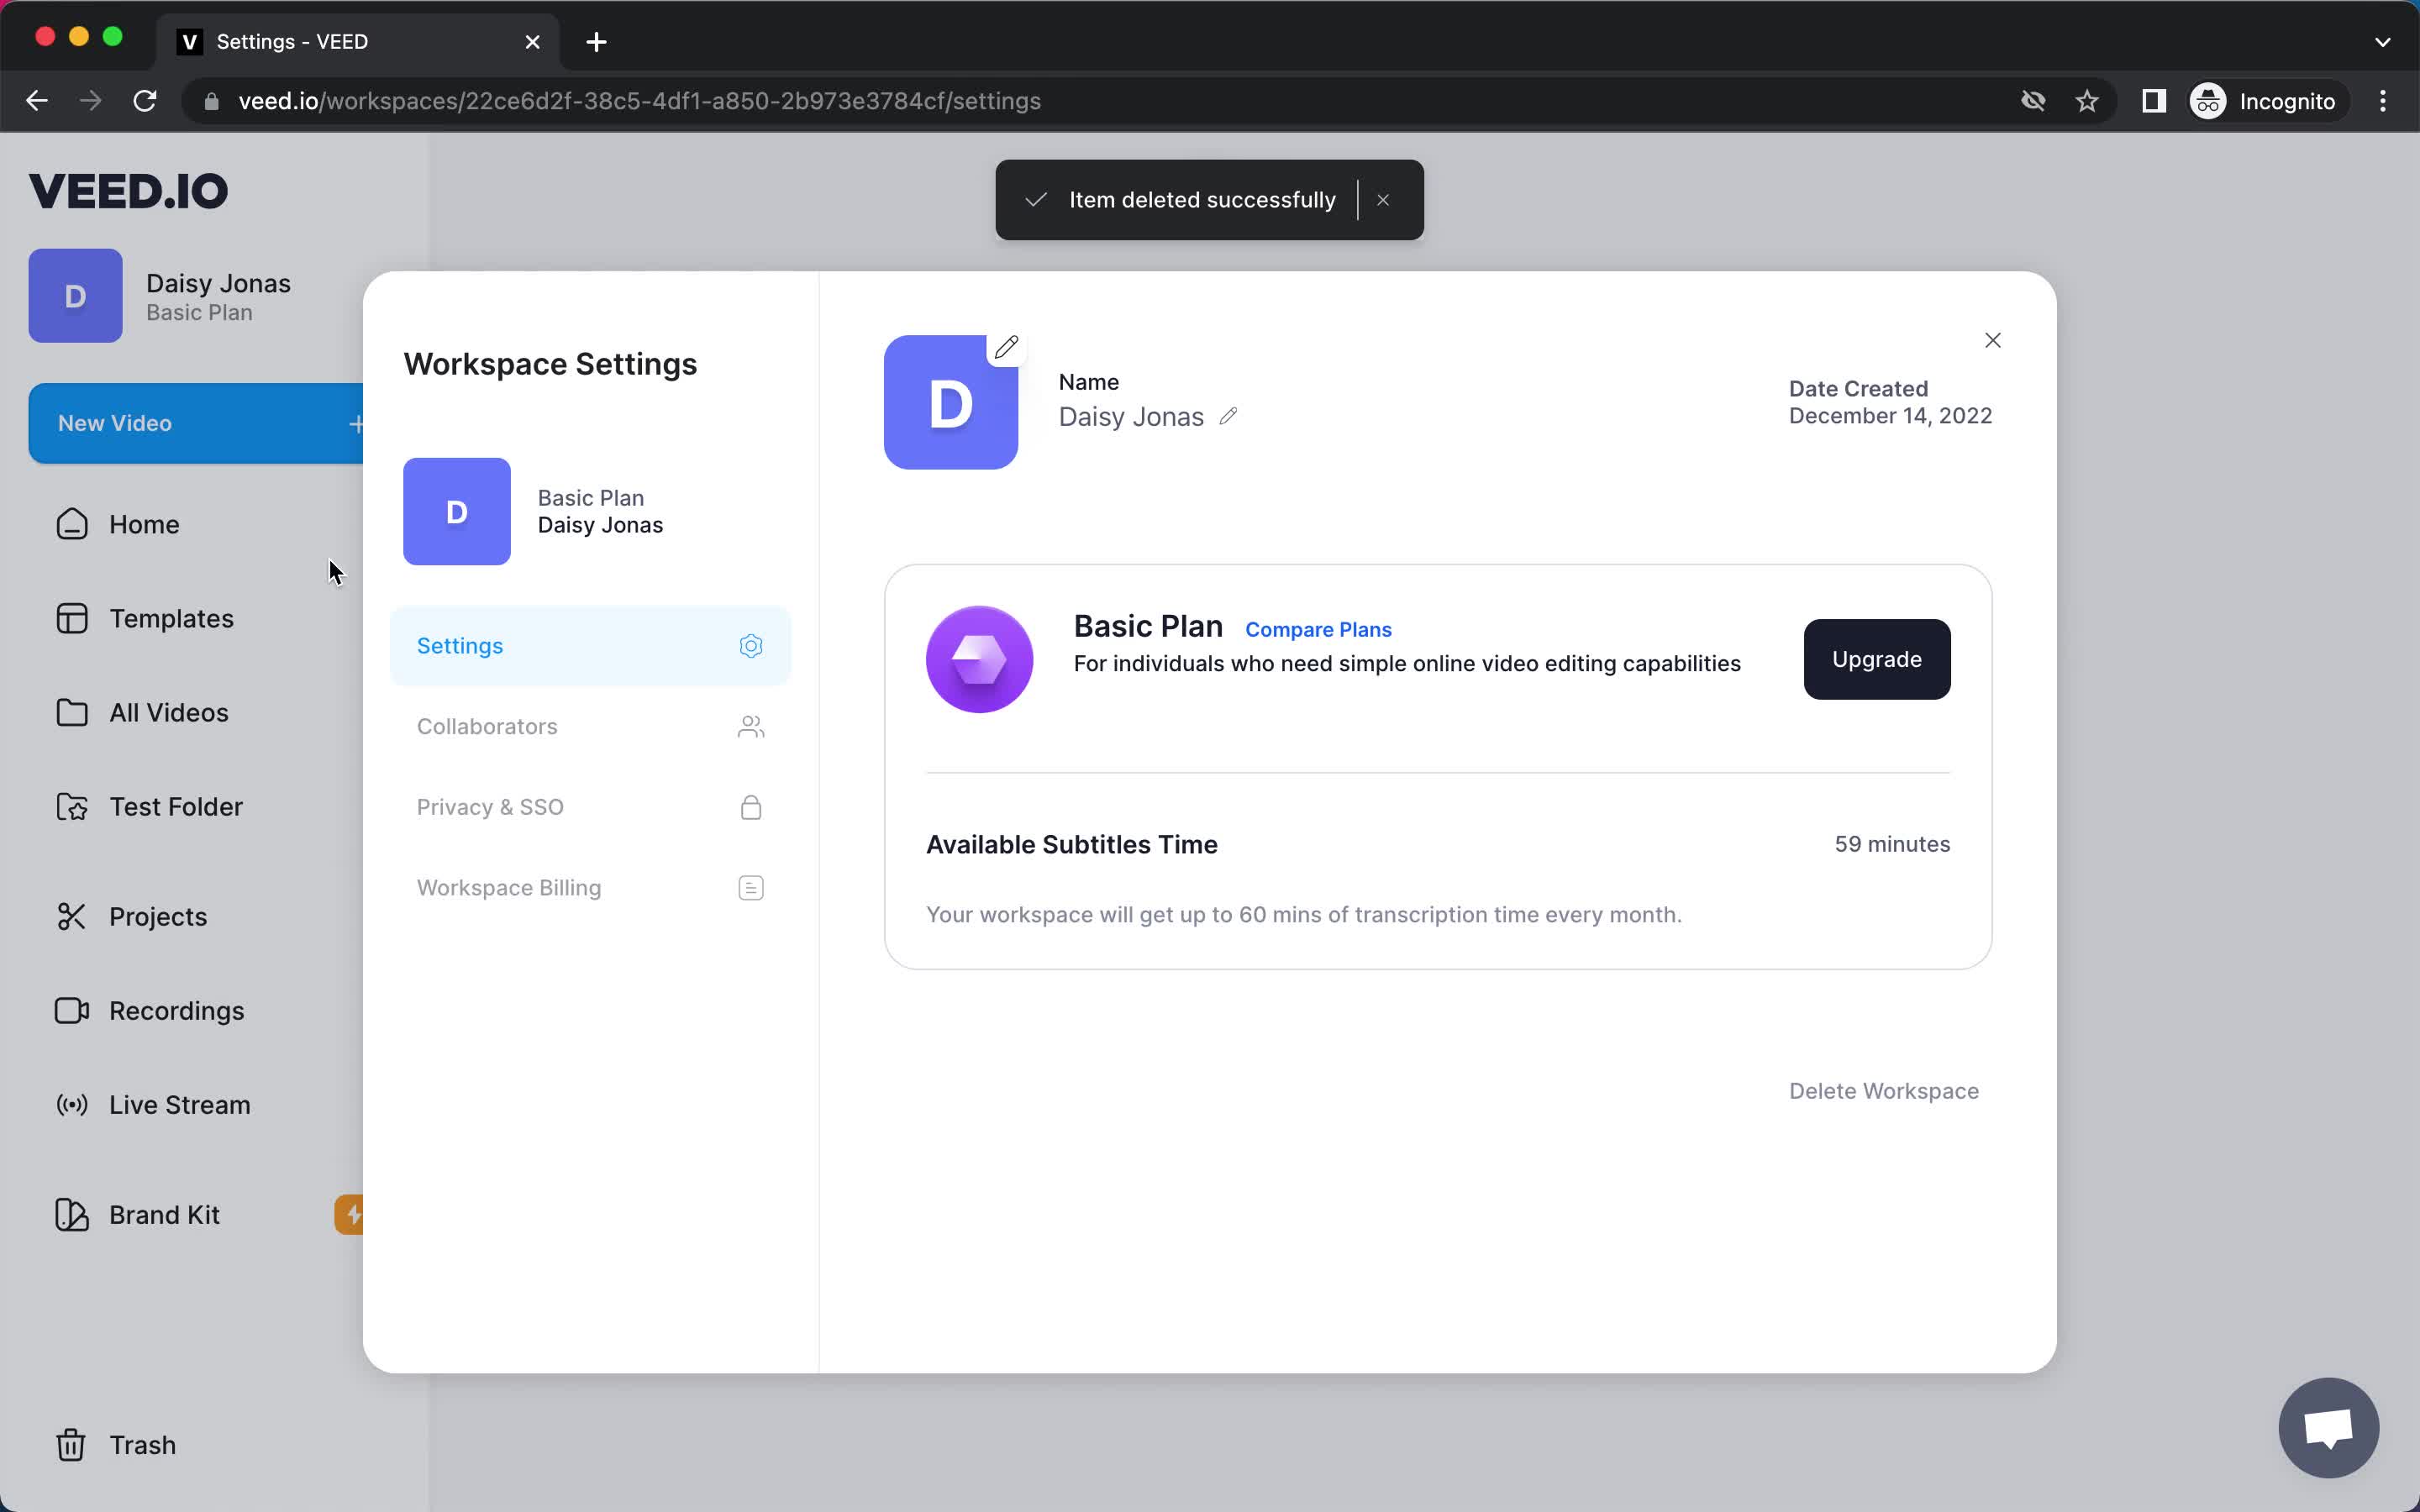
Task: Click the Brand Kit swatch icon
Action: click(72, 1214)
